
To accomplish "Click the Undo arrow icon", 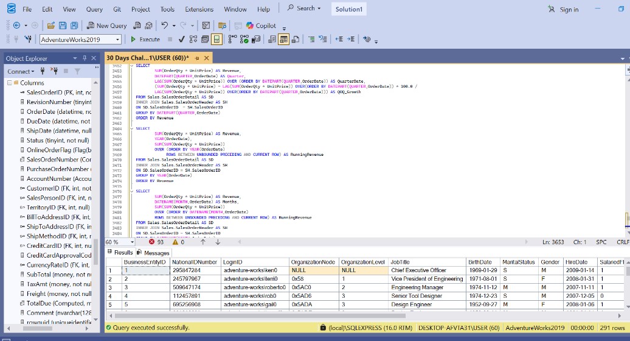I will 164,26.
